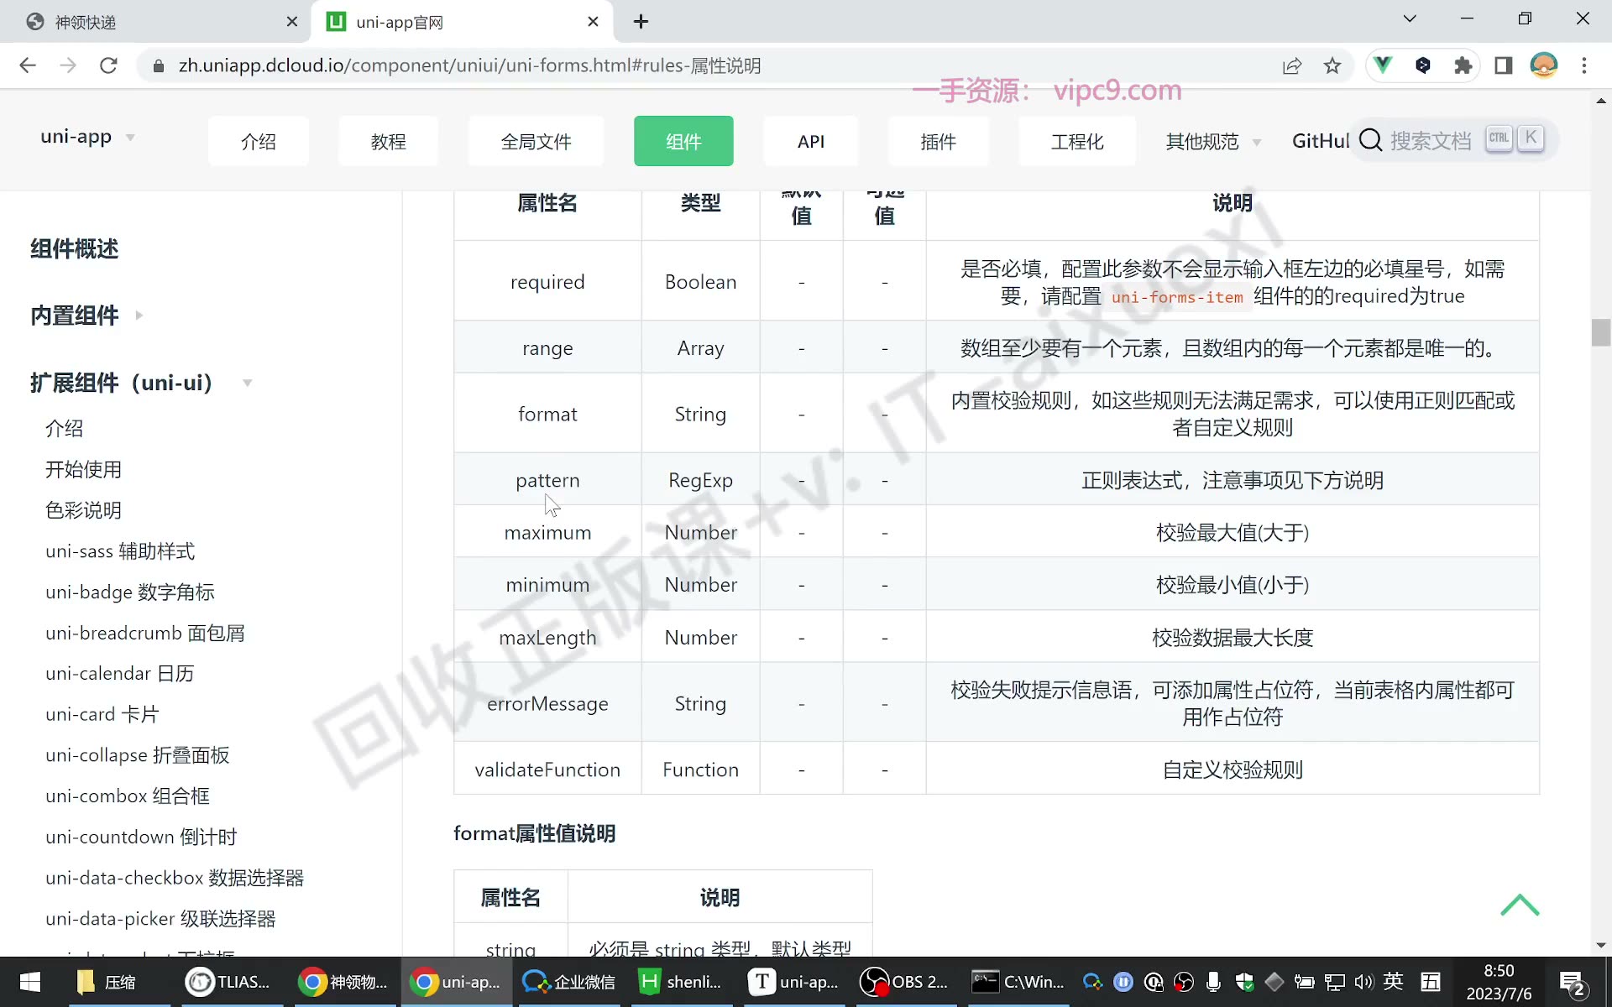Image resolution: width=1612 pixels, height=1007 pixels.
Task: Click the pattern cell in the table
Action: click(x=547, y=480)
